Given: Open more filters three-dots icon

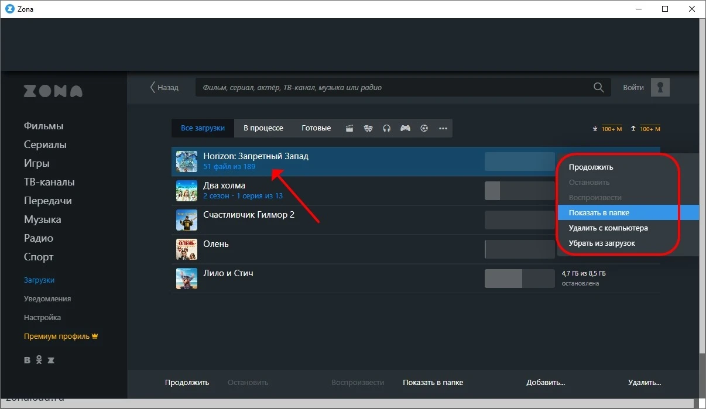Looking at the screenshot, I should [x=443, y=128].
